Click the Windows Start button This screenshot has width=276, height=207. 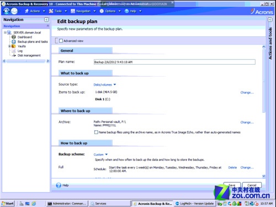click(x=8, y=203)
